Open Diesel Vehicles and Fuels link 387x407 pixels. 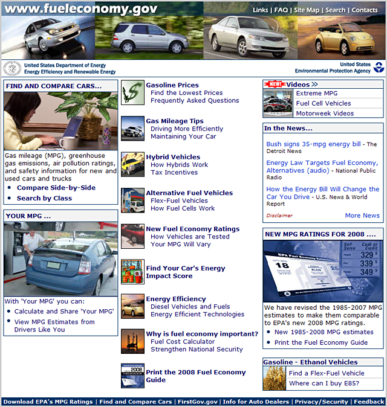click(190, 307)
